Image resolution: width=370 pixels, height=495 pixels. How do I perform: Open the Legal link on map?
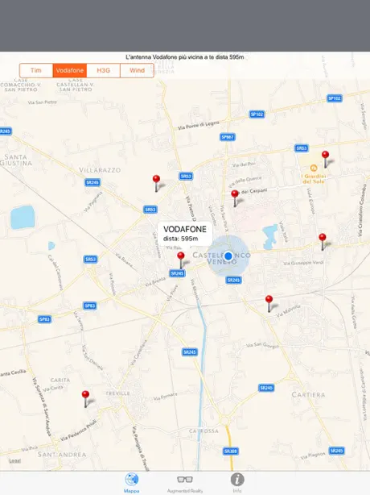tap(15, 461)
